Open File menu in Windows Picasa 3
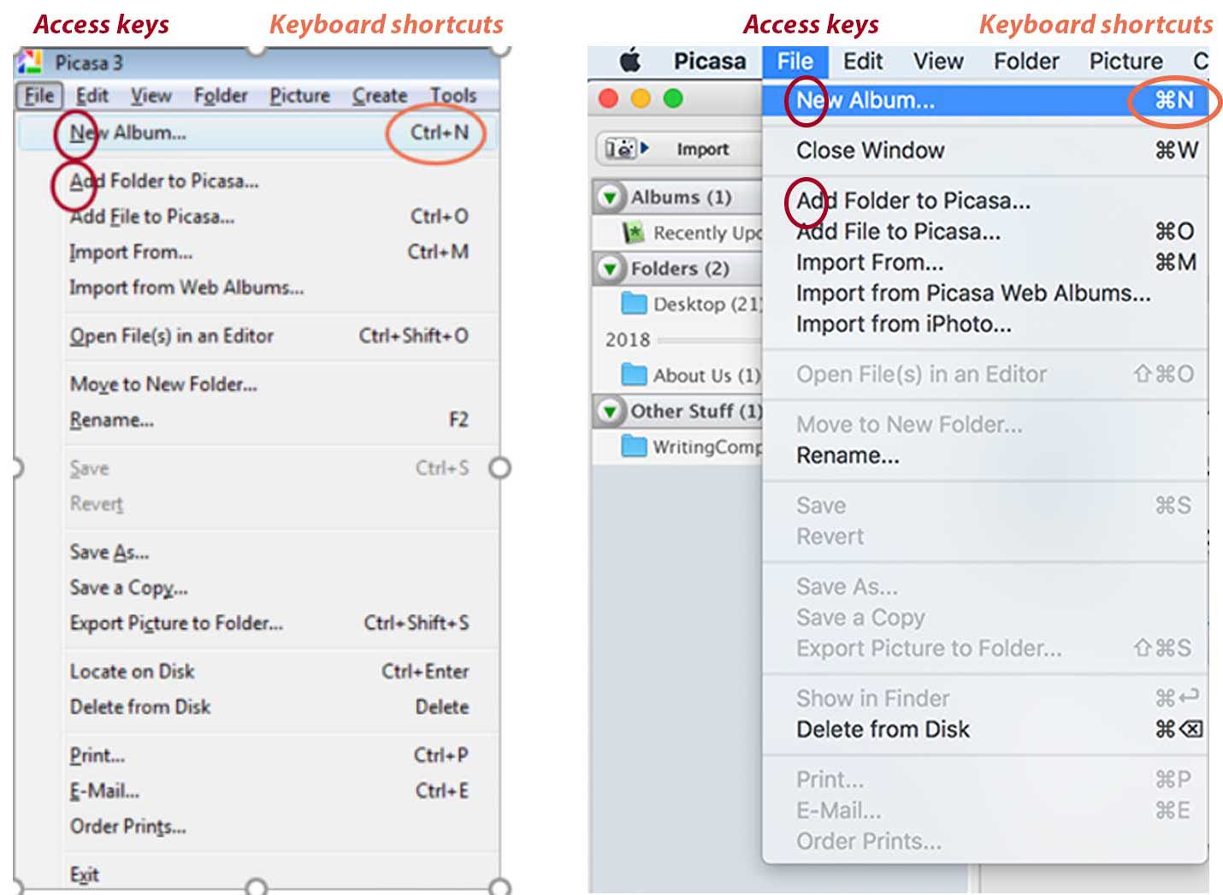 click(38, 95)
